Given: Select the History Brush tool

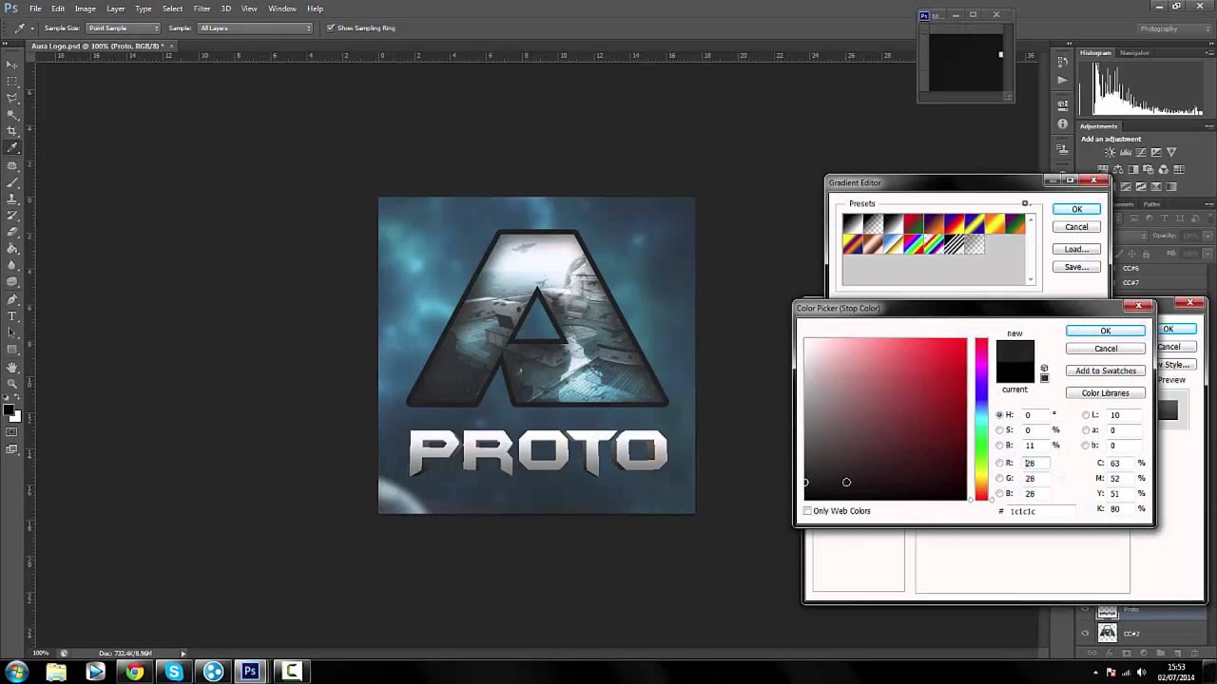Looking at the screenshot, I should (x=12, y=216).
